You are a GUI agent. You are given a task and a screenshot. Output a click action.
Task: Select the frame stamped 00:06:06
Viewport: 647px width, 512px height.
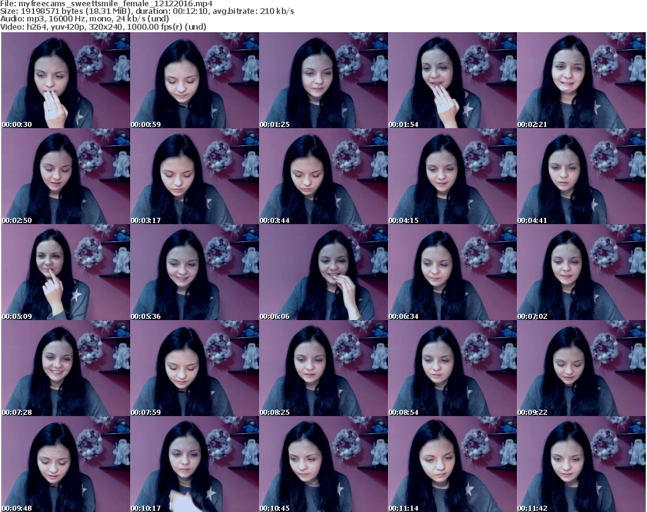(323, 273)
